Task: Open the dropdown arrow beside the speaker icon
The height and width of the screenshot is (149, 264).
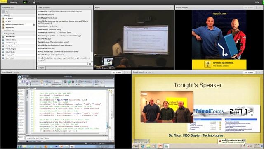Action: coord(28,2)
